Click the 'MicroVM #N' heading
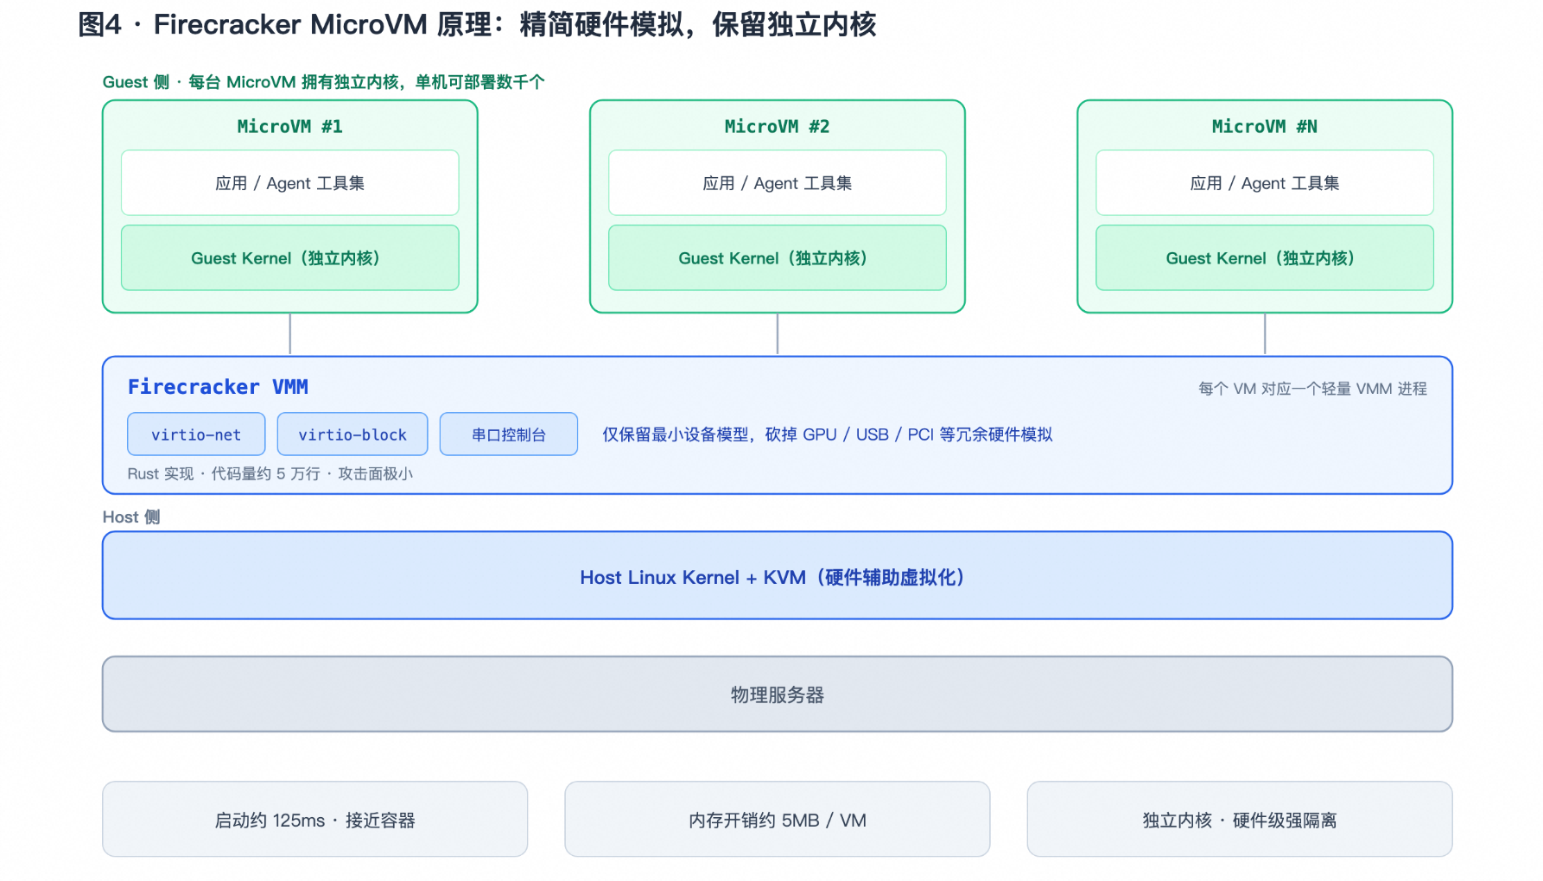 (1265, 127)
